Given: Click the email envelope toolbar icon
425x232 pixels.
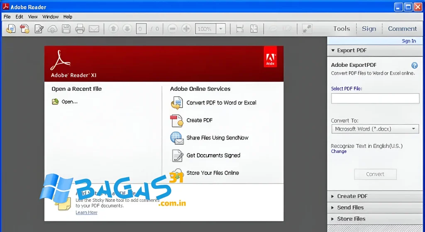Looking at the screenshot, I should tap(94, 29).
